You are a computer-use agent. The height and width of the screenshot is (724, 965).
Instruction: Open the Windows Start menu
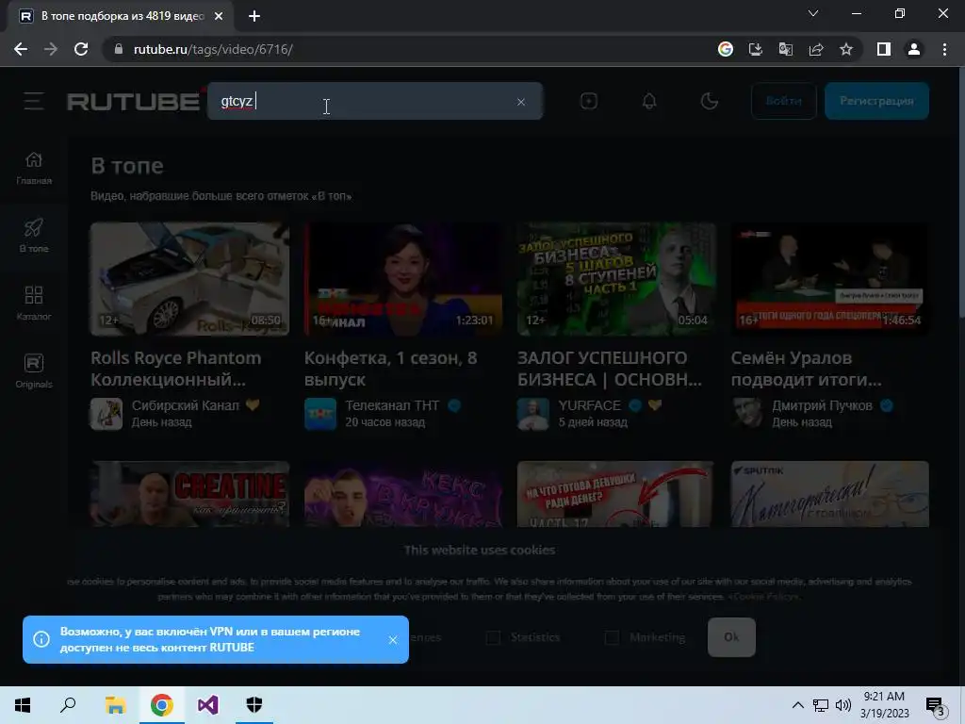(x=23, y=705)
